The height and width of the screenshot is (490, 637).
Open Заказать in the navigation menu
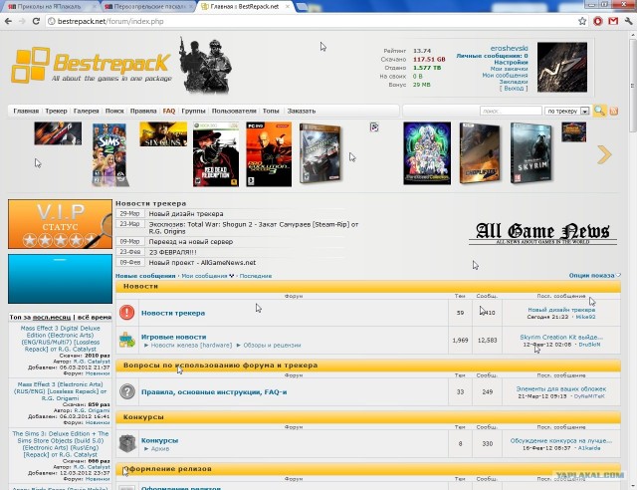click(302, 111)
